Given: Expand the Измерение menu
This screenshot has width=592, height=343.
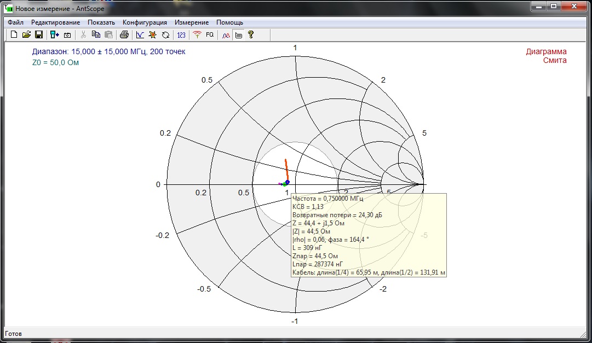Looking at the screenshot, I should pyautogui.click(x=192, y=22).
